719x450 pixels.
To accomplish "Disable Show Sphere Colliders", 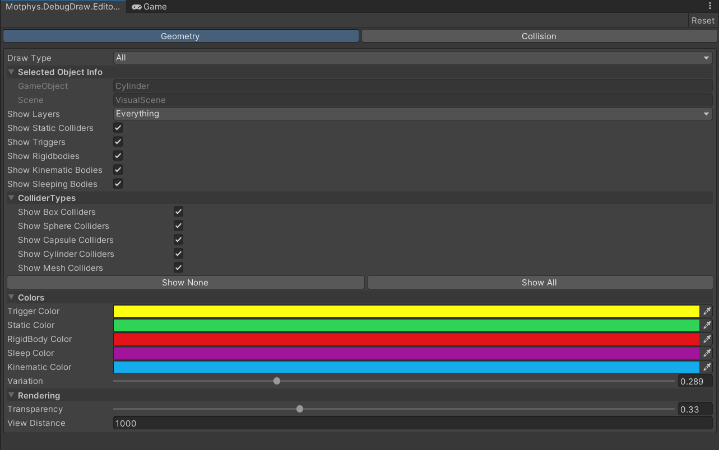I will coord(178,226).
